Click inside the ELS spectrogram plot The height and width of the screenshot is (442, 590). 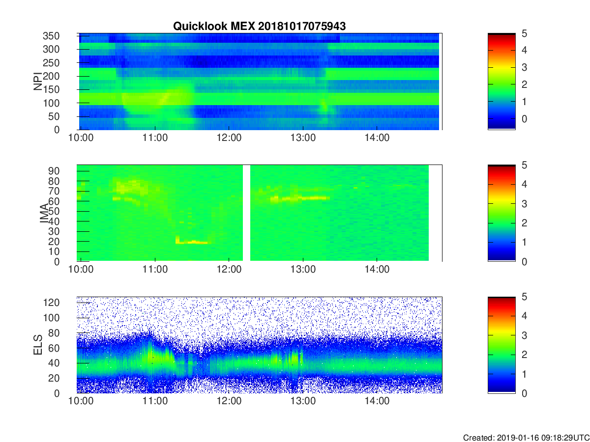[x=260, y=345]
